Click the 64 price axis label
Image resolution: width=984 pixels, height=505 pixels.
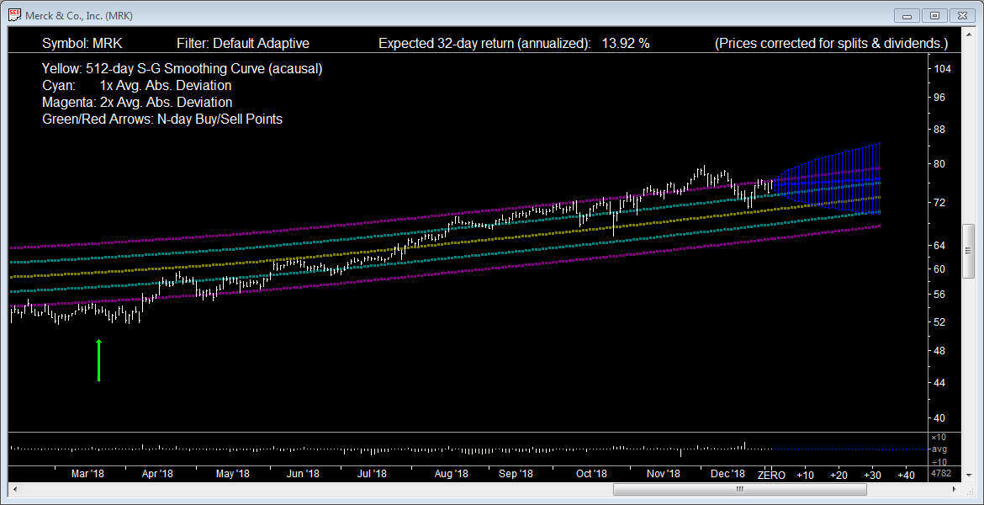[940, 245]
